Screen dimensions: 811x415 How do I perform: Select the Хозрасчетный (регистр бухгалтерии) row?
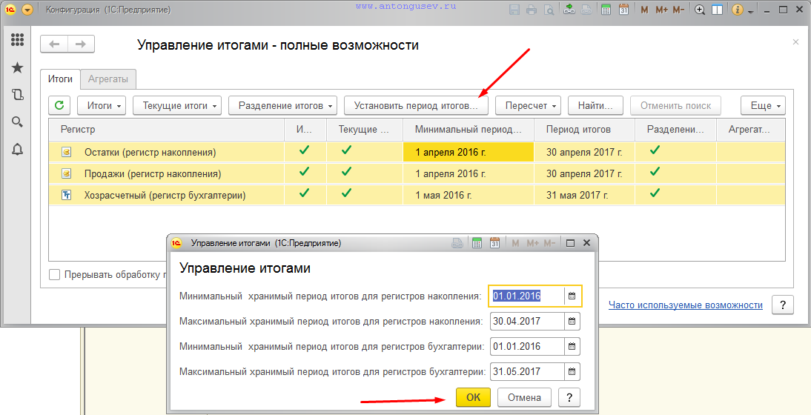[417, 196]
